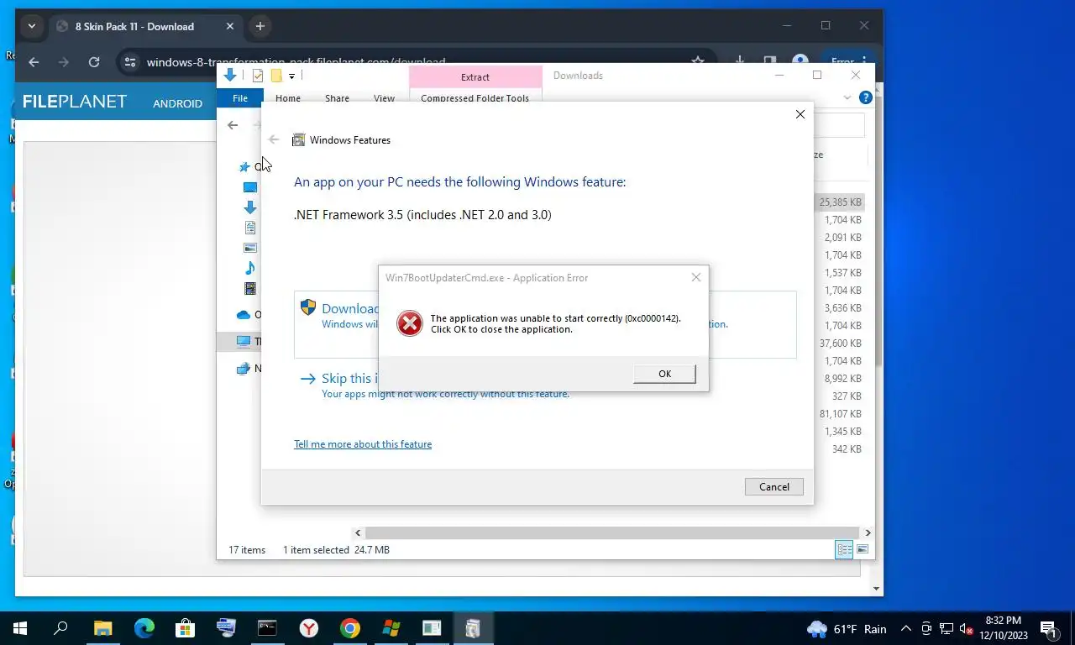This screenshot has width=1075, height=645.
Task: Click the Chrome tab '8 Skin Pack 11 - Download'
Action: pos(144,26)
